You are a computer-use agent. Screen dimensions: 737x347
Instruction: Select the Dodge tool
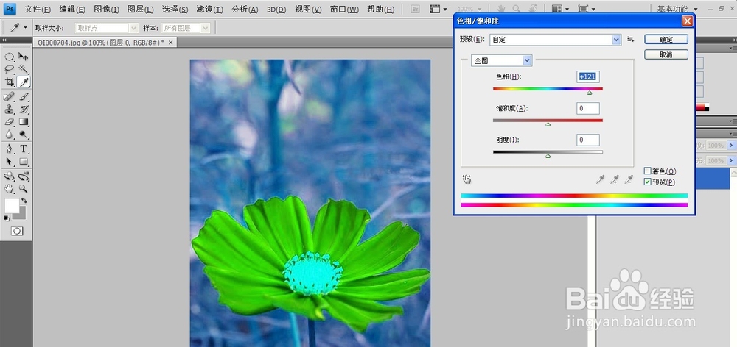23,135
